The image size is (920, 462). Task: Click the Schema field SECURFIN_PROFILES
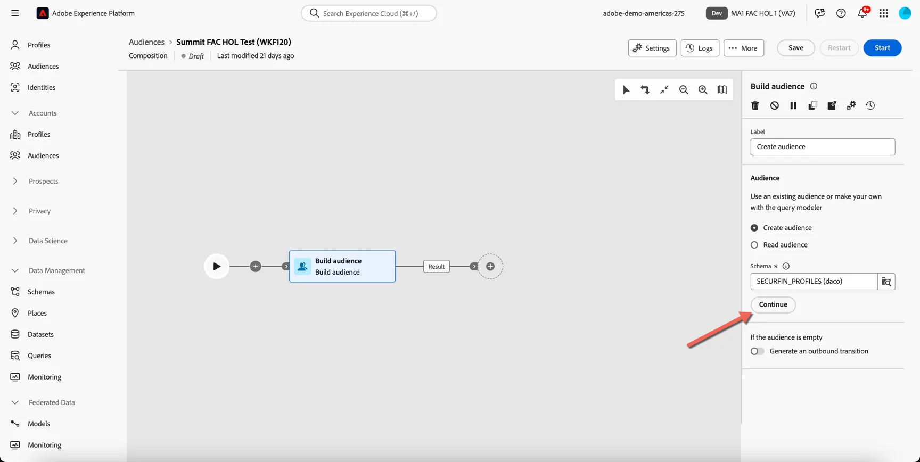point(814,282)
